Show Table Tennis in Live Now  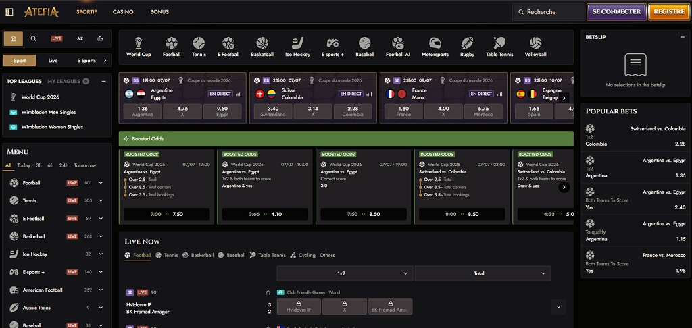tap(268, 255)
